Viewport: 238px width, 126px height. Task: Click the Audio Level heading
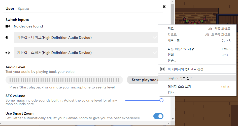(15, 67)
